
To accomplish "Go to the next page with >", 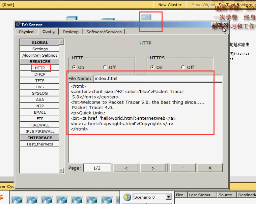I will point(153,168).
